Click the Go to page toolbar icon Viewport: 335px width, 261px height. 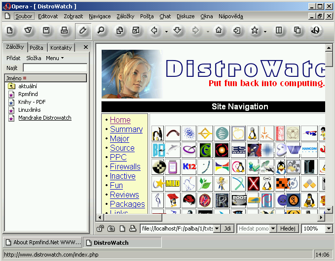pyautogui.click(x=237, y=31)
